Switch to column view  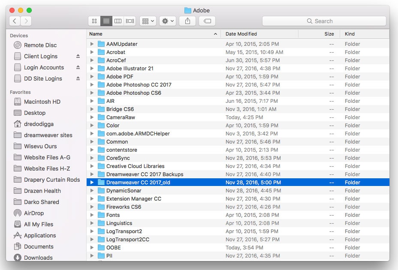[x=118, y=21]
